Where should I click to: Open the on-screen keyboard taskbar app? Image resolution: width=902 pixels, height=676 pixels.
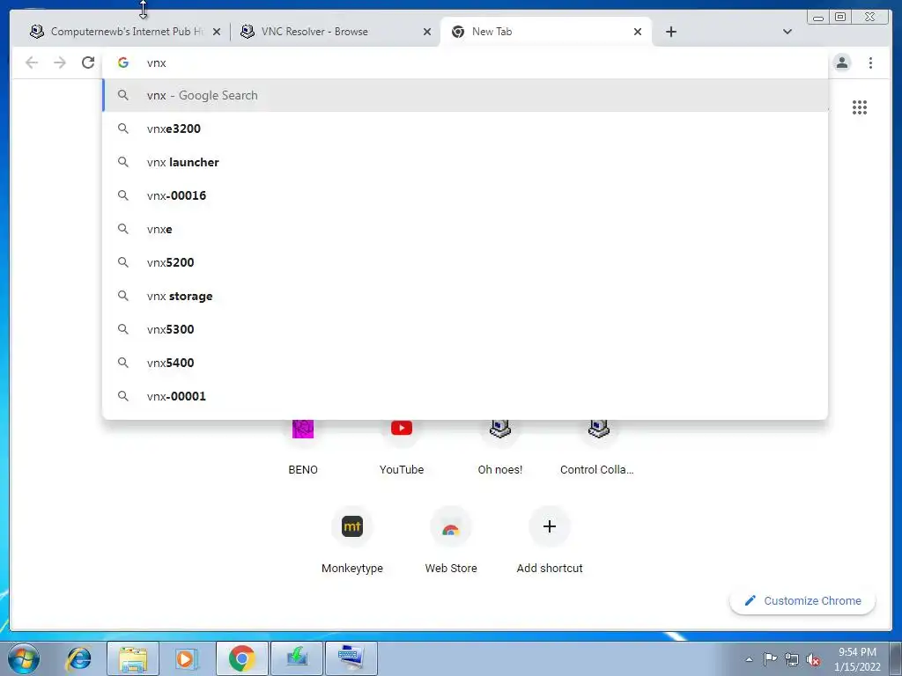point(351,658)
